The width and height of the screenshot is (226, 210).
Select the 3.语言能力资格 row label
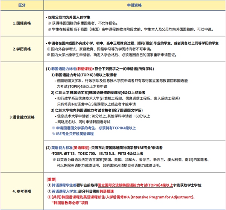pyautogui.click(x=22, y=117)
